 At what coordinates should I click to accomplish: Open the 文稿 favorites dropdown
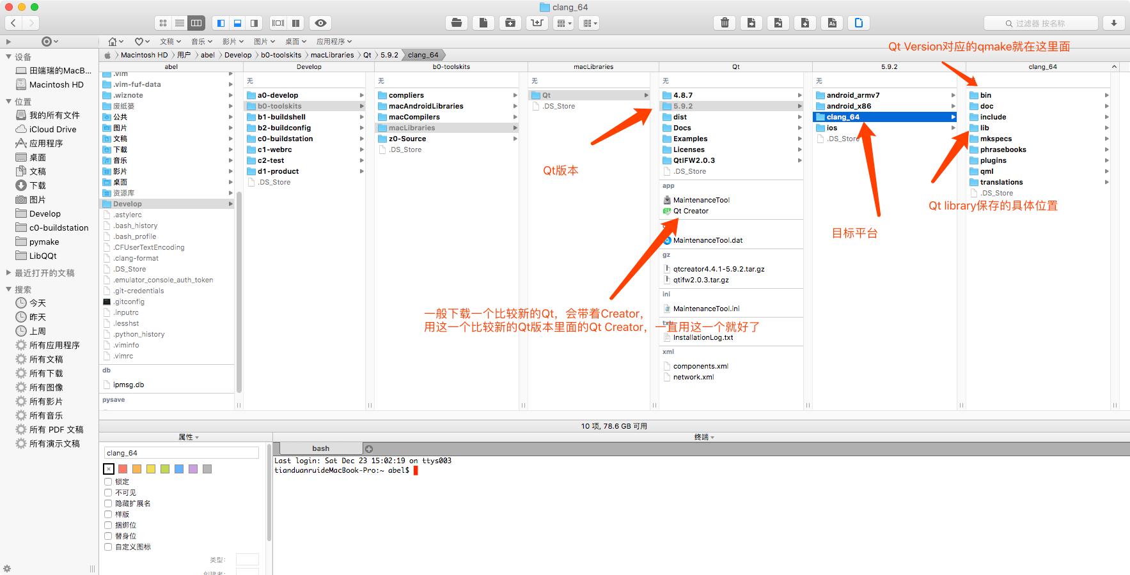(x=171, y=42)
